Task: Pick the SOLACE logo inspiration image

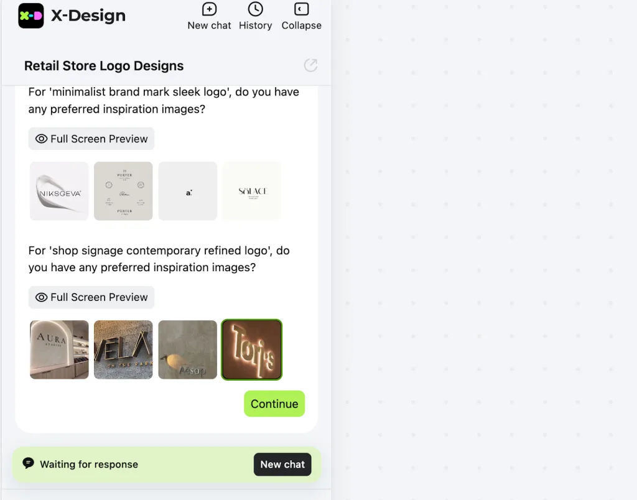Action: (x=252, y=191)
